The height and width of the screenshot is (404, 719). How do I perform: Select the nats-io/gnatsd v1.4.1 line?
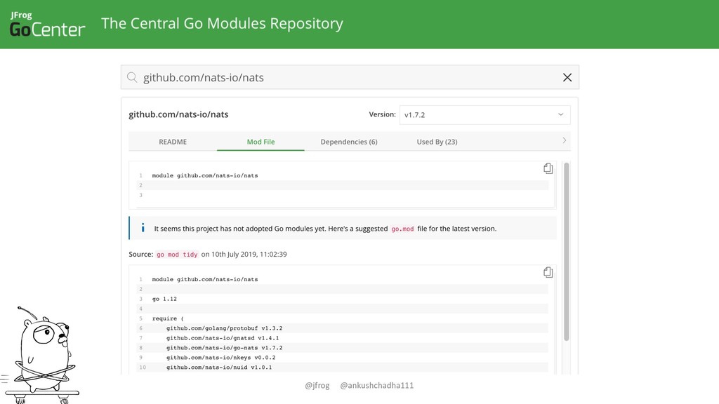pos(223,338)
